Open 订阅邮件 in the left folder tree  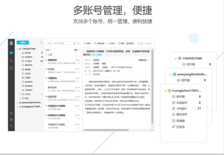[x=29, y=90]
